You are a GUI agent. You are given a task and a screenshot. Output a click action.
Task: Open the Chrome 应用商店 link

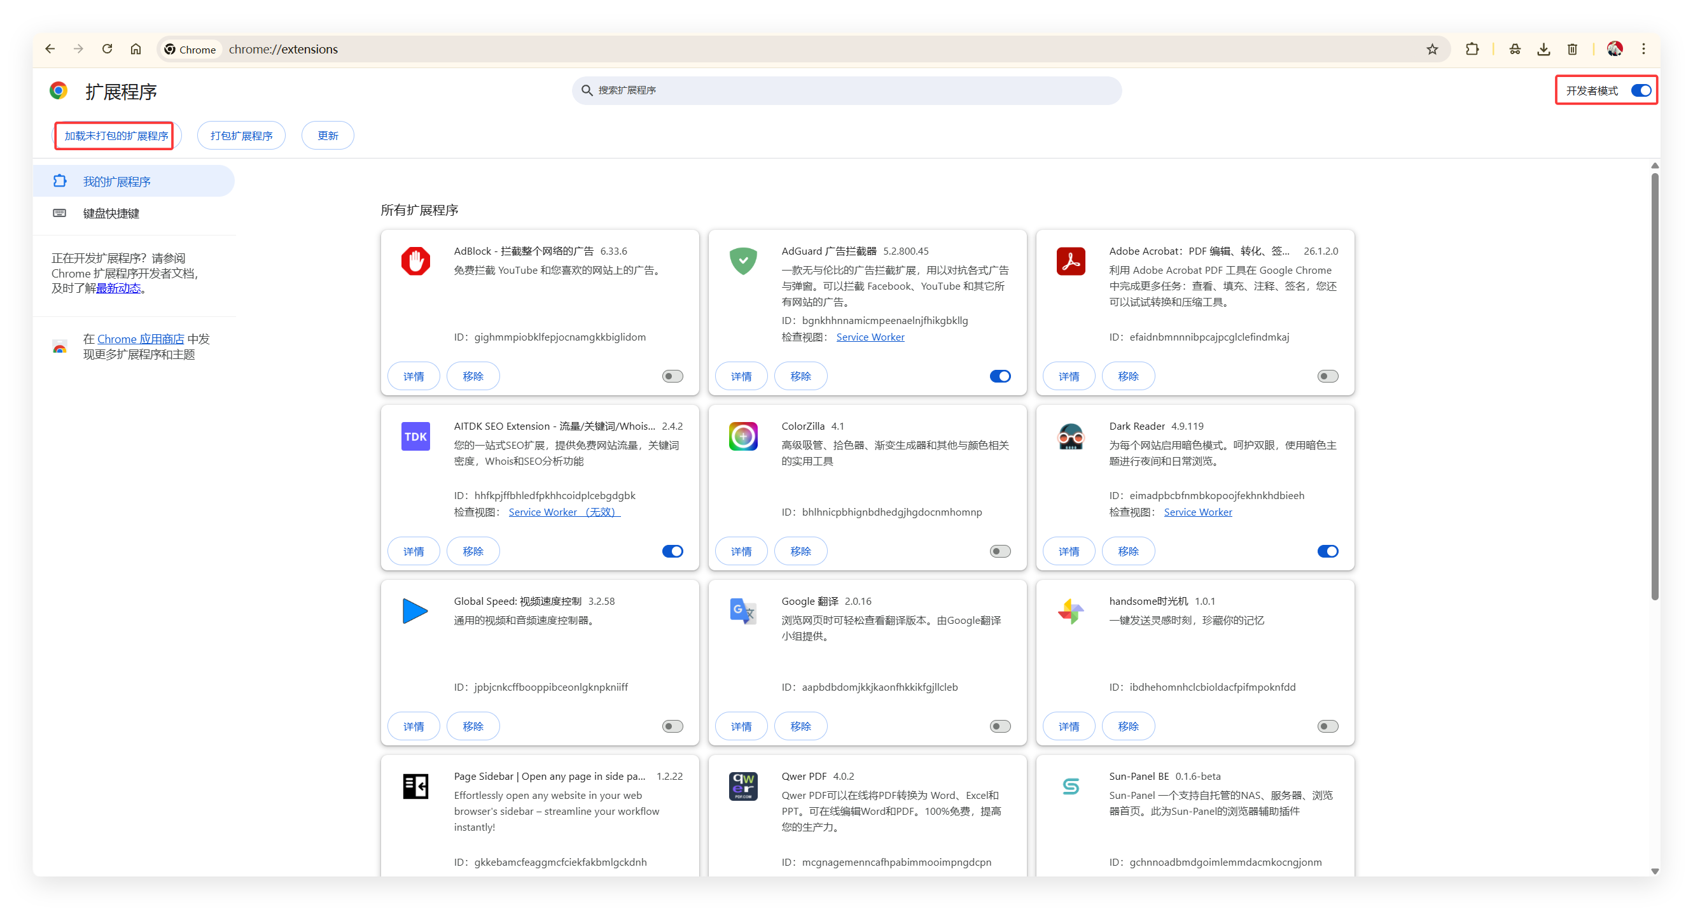[141, 339]
